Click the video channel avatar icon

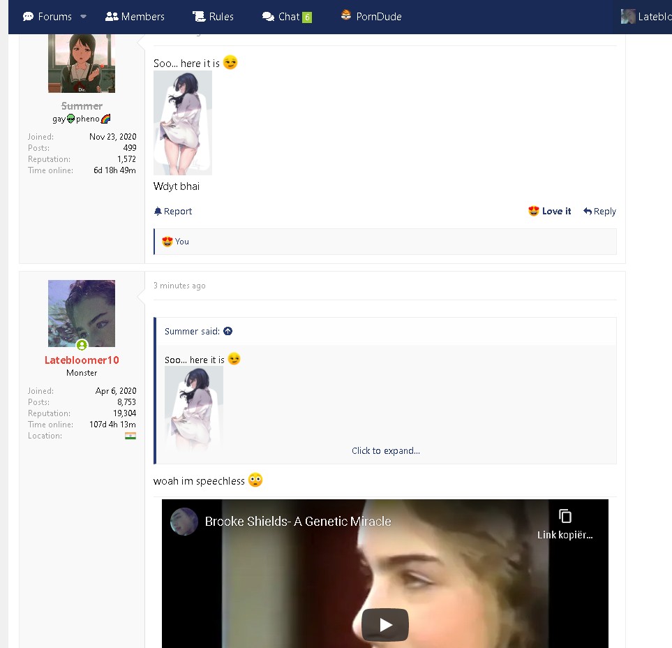tap(184, 522)
